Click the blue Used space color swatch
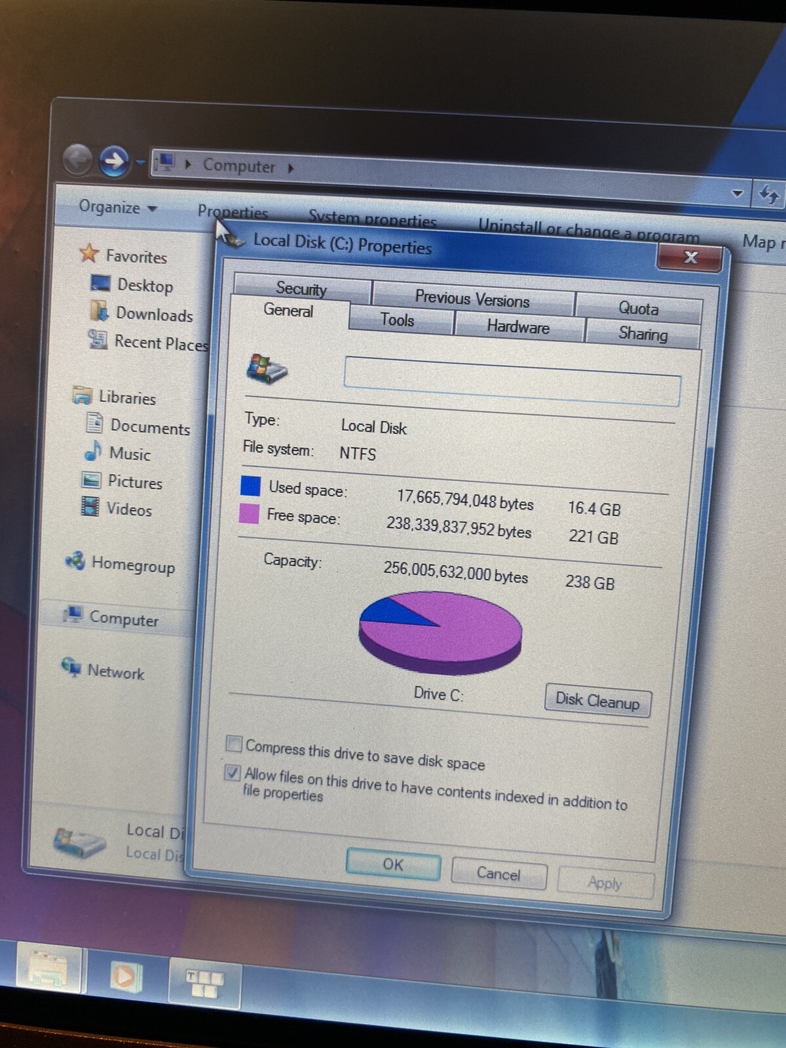Image resolution: width=786 pixels, height=1048 pixels. (x=250, y=485)
